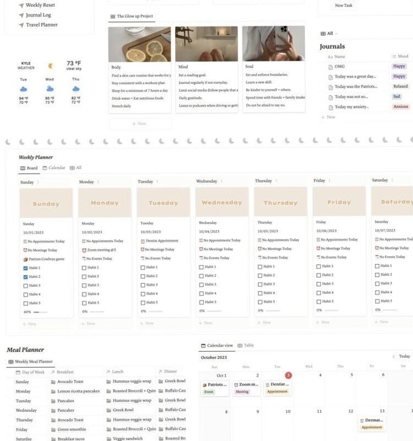This screenshot has width=413, height=441.
Task: Switch calendar to Table tab
Action: pyautogui.click(x=246, y=346)
